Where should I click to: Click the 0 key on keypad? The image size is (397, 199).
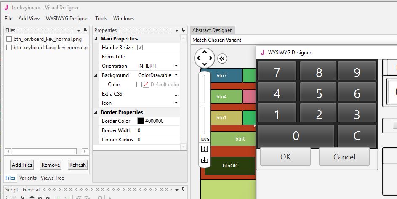tap(296, 136)
